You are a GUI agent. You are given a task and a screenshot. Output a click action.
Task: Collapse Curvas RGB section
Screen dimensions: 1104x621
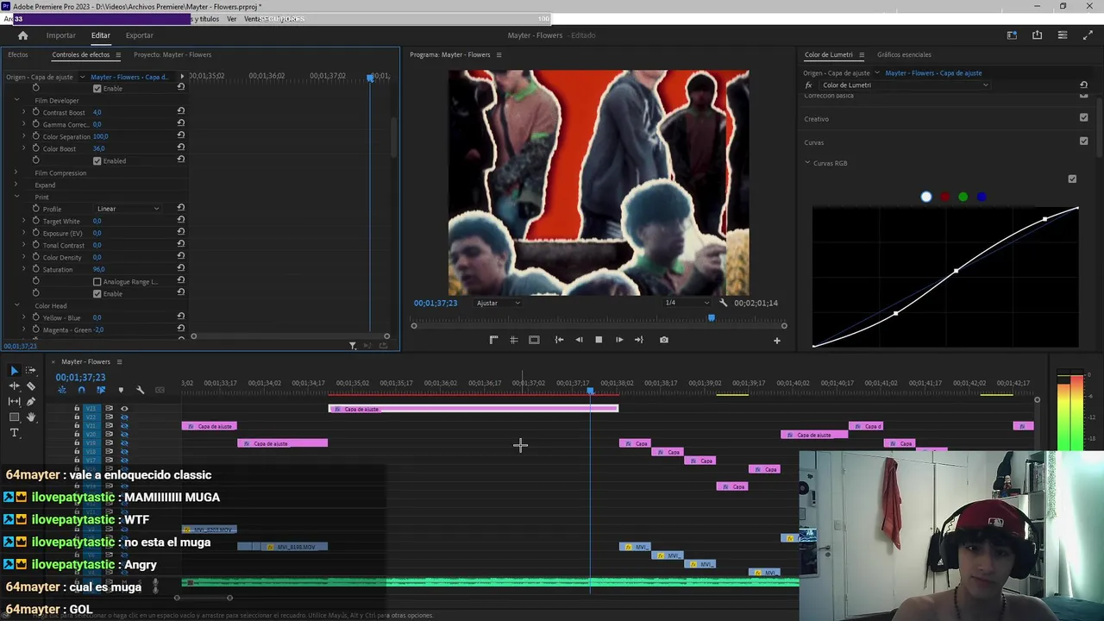pos(808,162)
